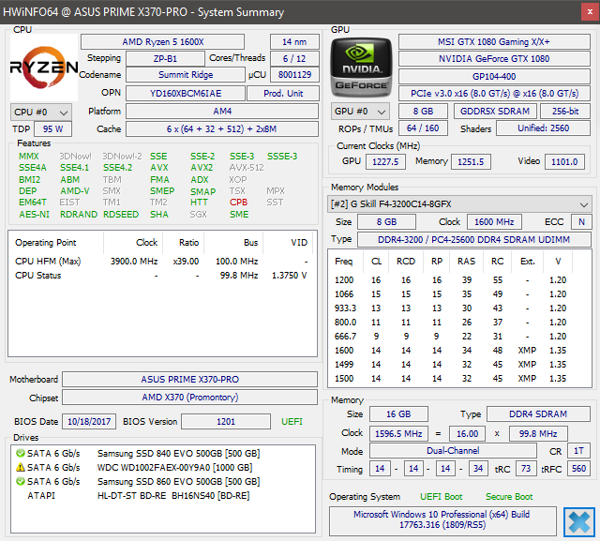Click the green status icon for Samsung SSD 840 EVO
This screenshot has width=600, height=541.
click(20, 454)
